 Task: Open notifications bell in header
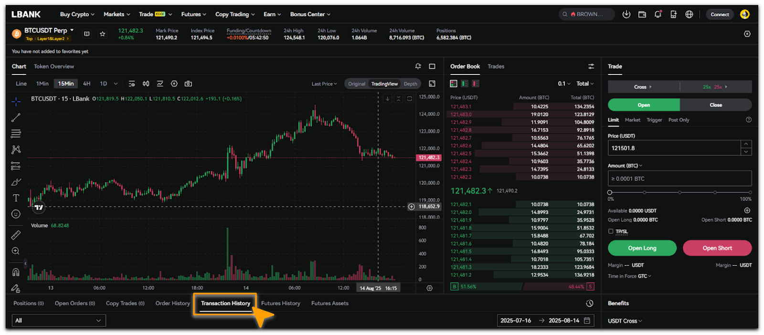pos(658,14)
